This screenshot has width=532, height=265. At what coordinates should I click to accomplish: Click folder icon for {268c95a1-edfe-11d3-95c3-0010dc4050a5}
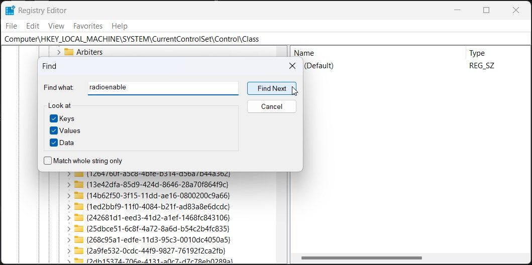79,239
